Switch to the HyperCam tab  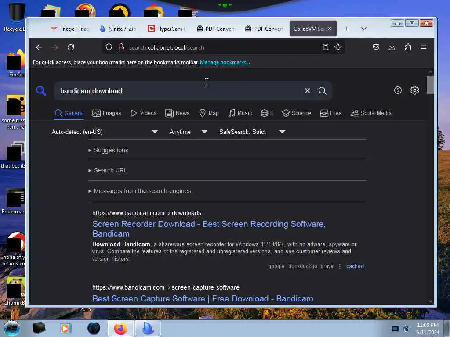[167, 29]
